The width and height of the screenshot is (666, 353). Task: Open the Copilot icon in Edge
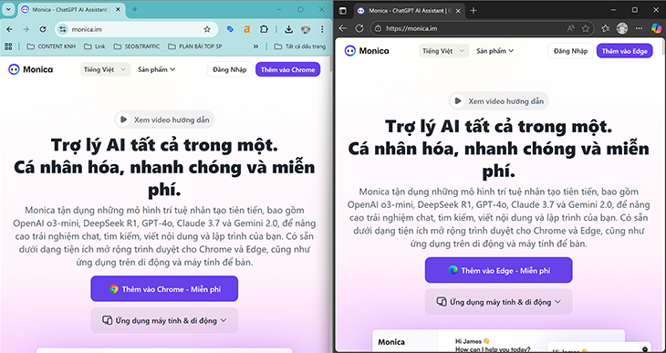tap(656, 28)
